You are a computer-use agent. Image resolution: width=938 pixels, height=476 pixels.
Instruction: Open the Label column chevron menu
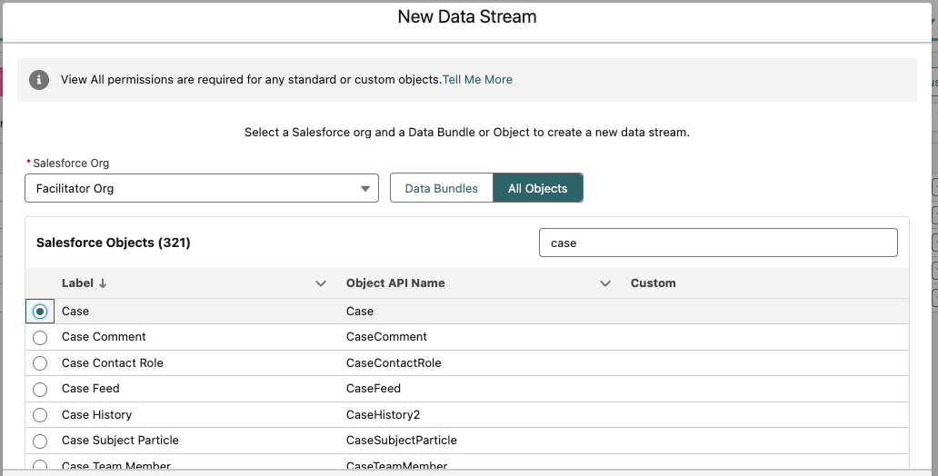click(321, 283)
